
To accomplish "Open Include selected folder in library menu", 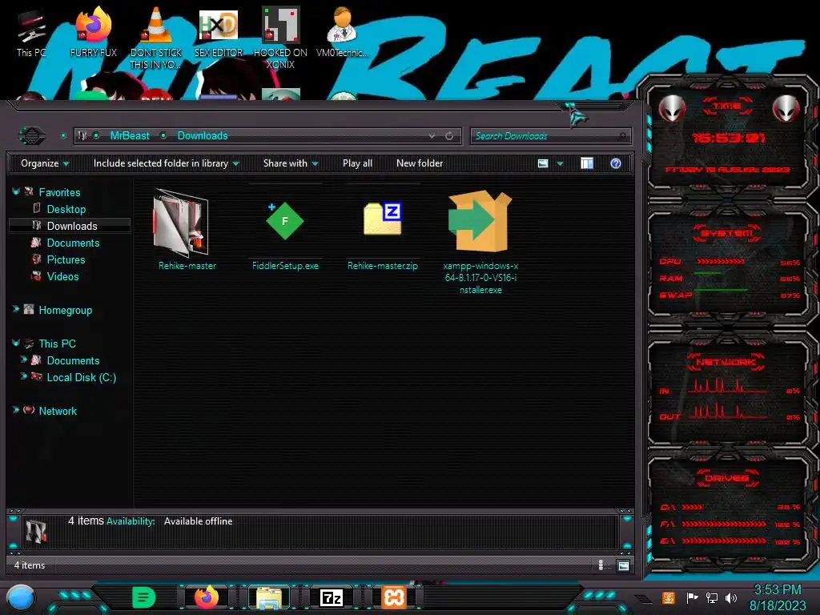I will (x=166, y=163).
